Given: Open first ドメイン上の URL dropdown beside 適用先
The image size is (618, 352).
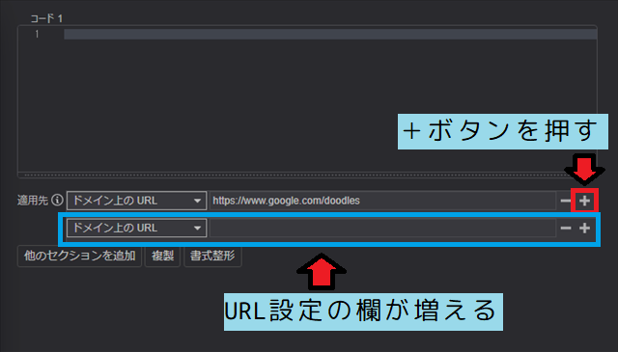Looking at the screenshot, I should pos(136,201).
